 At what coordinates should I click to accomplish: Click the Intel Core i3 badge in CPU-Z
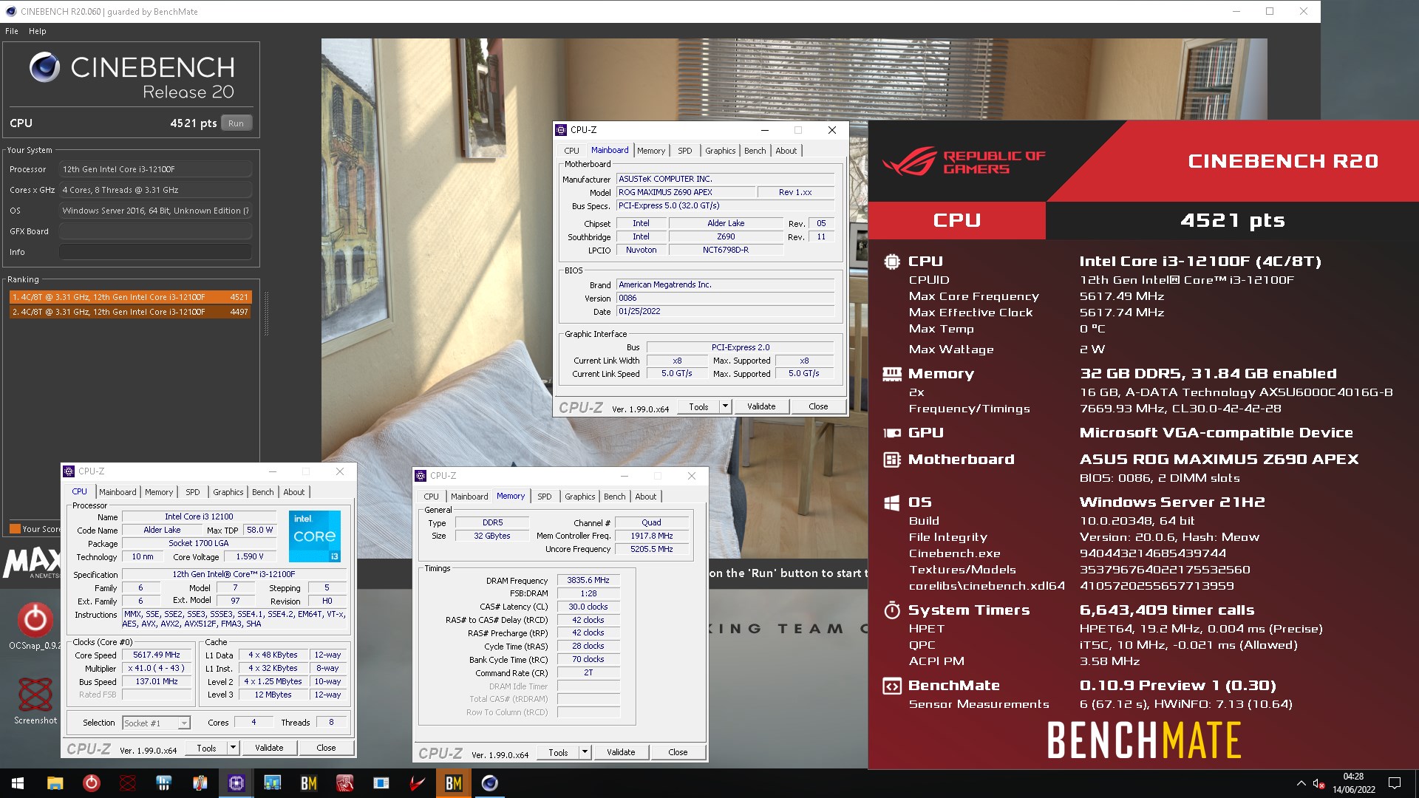(x=314, y=536)
